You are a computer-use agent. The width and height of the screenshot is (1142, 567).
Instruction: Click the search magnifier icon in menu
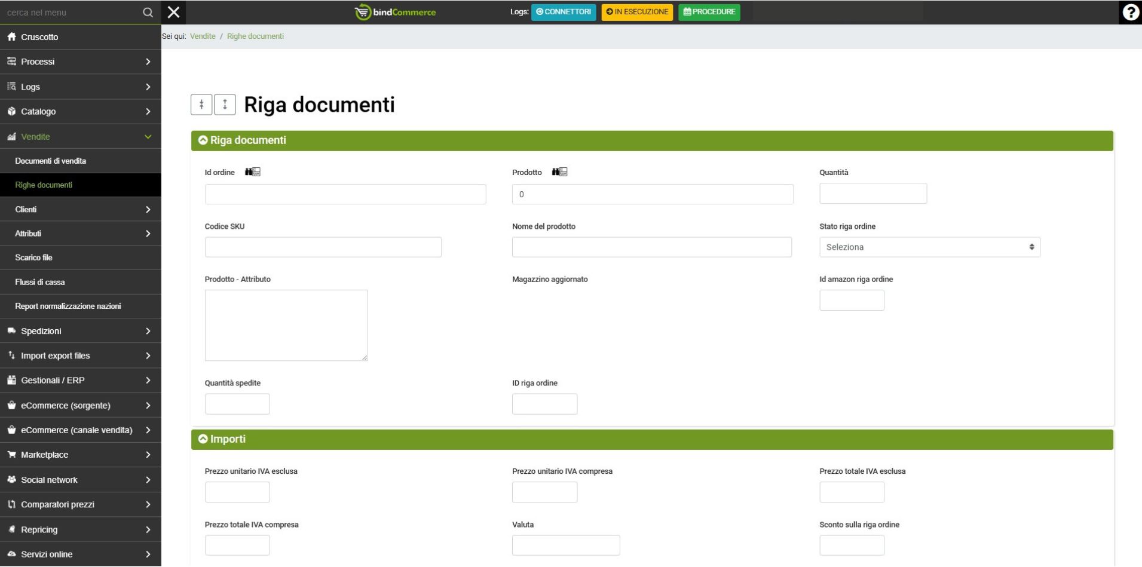[148, 13]
